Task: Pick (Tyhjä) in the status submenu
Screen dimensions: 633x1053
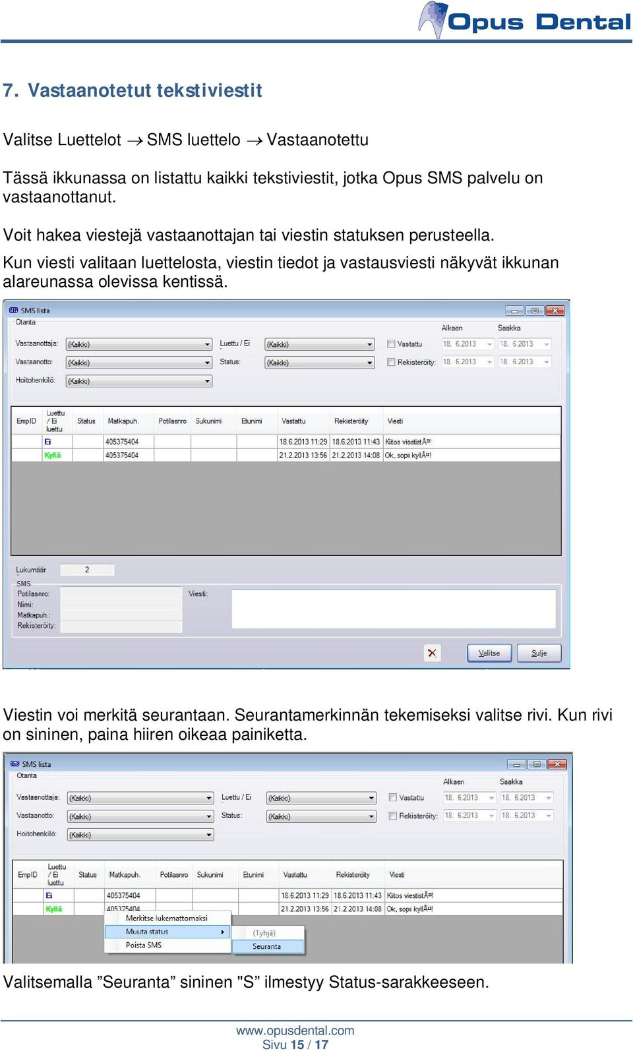Action: 268,933
